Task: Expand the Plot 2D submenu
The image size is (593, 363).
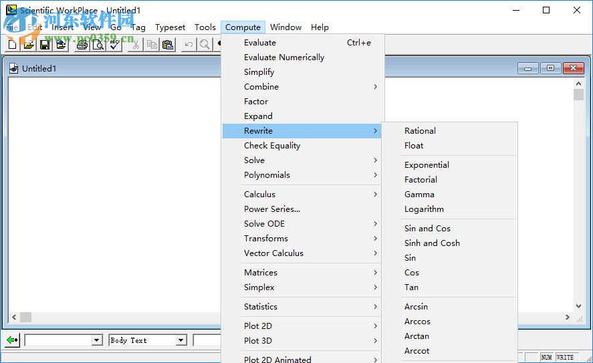Action: point(258,326)
